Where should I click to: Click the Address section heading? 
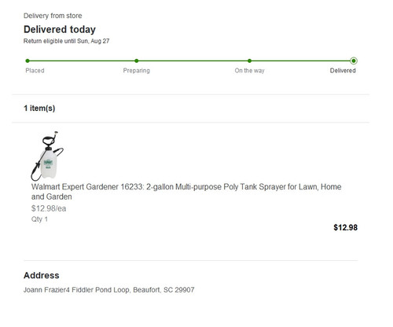[42, 275]
